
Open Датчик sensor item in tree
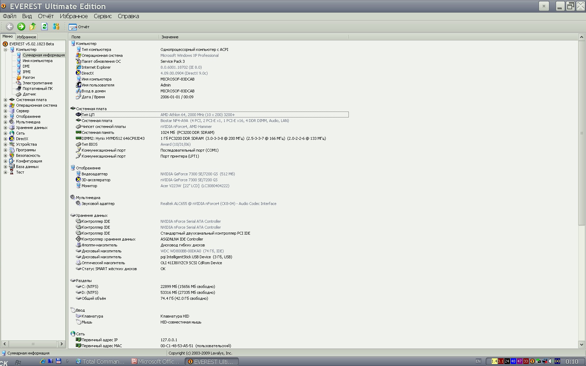(29, 94)
